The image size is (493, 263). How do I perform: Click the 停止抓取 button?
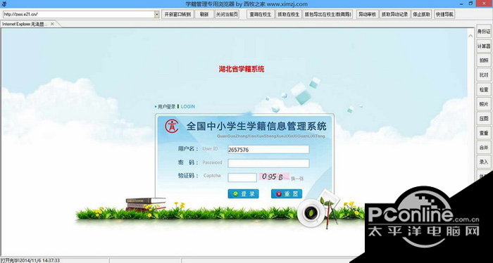[x=421, y=15]
